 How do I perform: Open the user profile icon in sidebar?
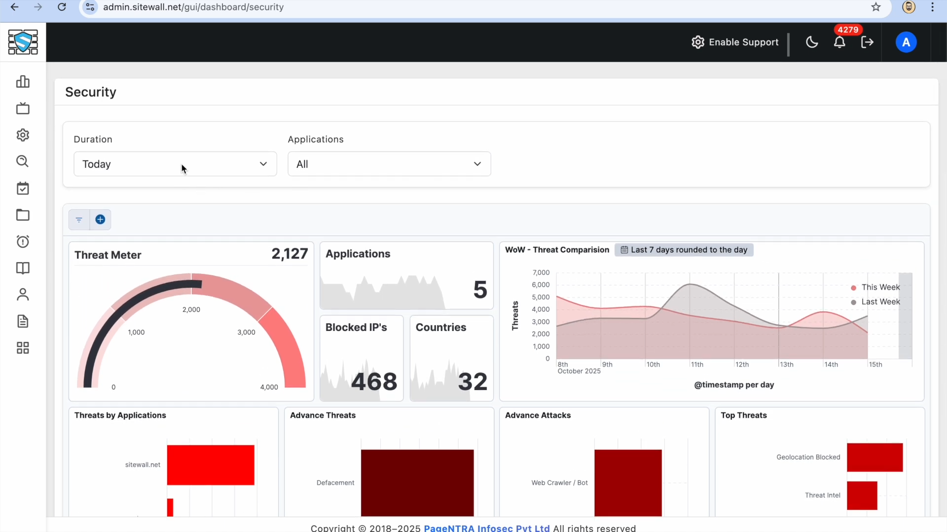(x=23, y=295)
